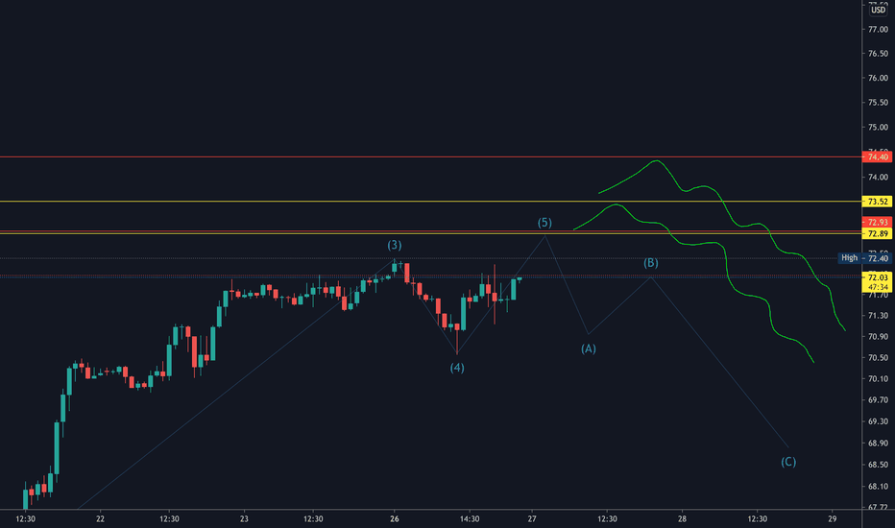This screenshot has width=895, height=528.
Task: Select the red 72.93 price label
Action: click(878, 222)
